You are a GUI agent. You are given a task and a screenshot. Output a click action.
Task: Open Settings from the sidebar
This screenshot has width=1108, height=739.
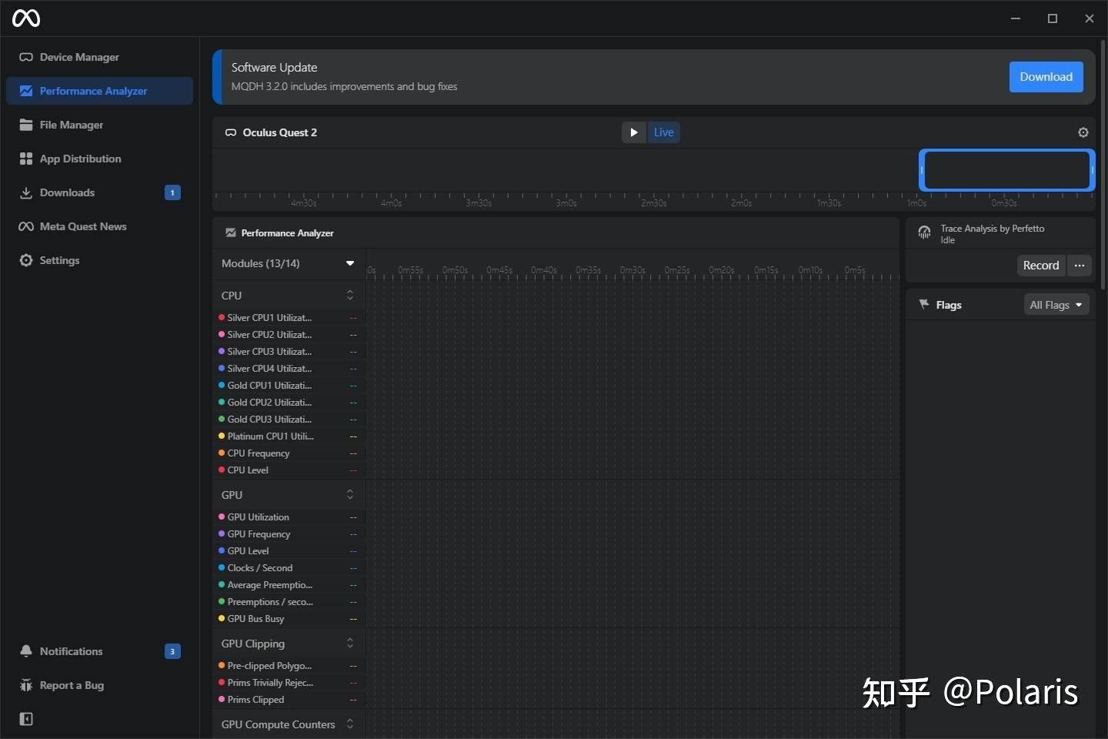(x=59, y=260)
